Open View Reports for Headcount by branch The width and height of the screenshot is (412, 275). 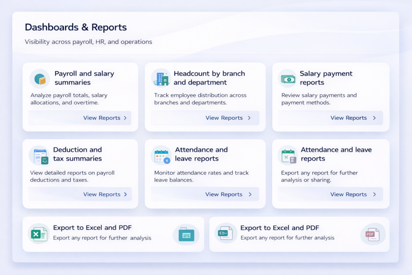coord(228,118)
